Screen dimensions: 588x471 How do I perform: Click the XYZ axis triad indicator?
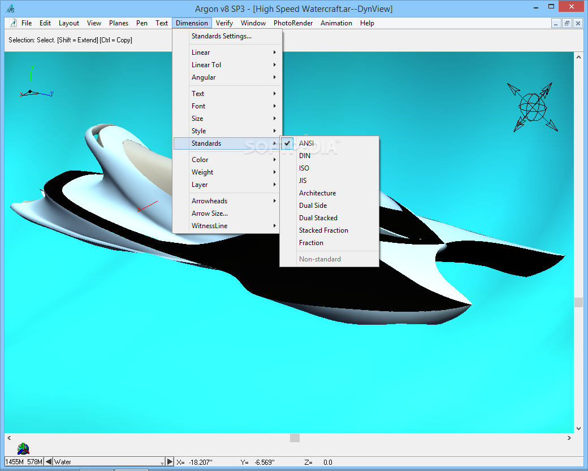(x=36, y=82)
